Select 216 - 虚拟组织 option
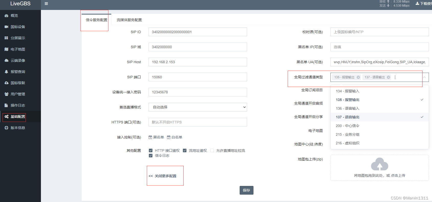 380,143
